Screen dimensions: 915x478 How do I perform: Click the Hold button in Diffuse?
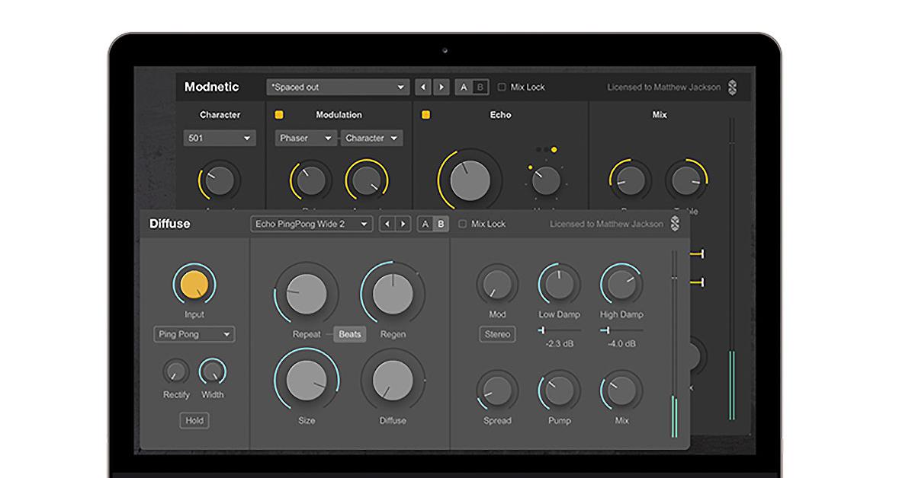click(x=194, y=420)
